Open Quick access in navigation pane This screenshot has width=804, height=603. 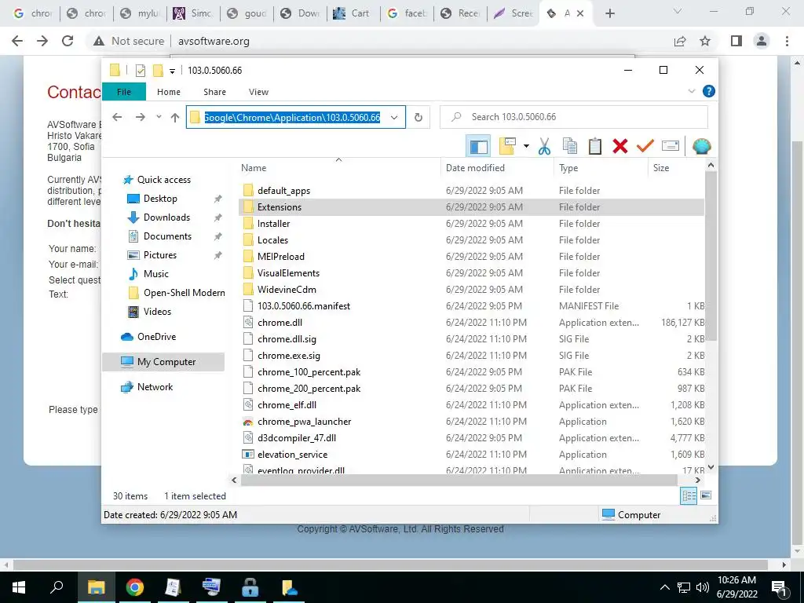163,180
